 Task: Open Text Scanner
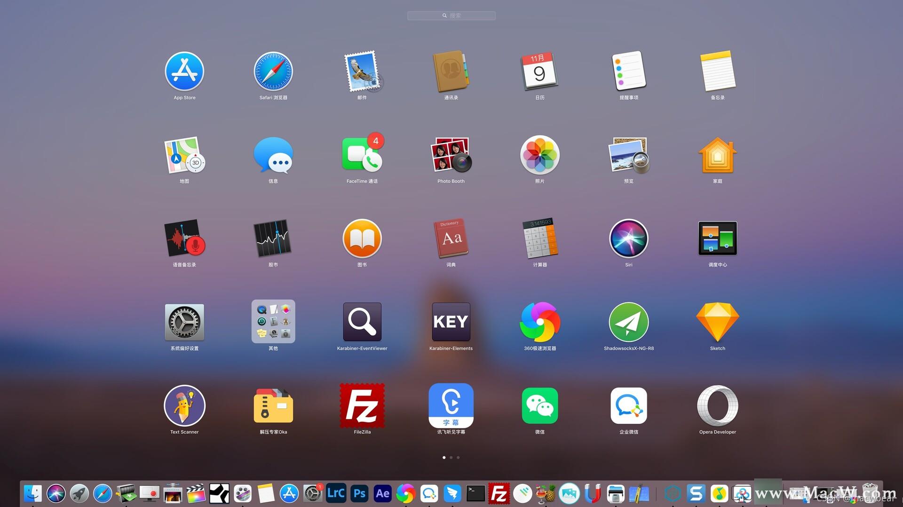coord(184,405)
